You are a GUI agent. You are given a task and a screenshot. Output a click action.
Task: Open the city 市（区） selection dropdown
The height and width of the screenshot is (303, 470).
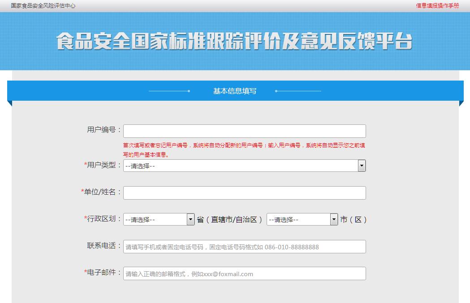[x=302, y=220]
